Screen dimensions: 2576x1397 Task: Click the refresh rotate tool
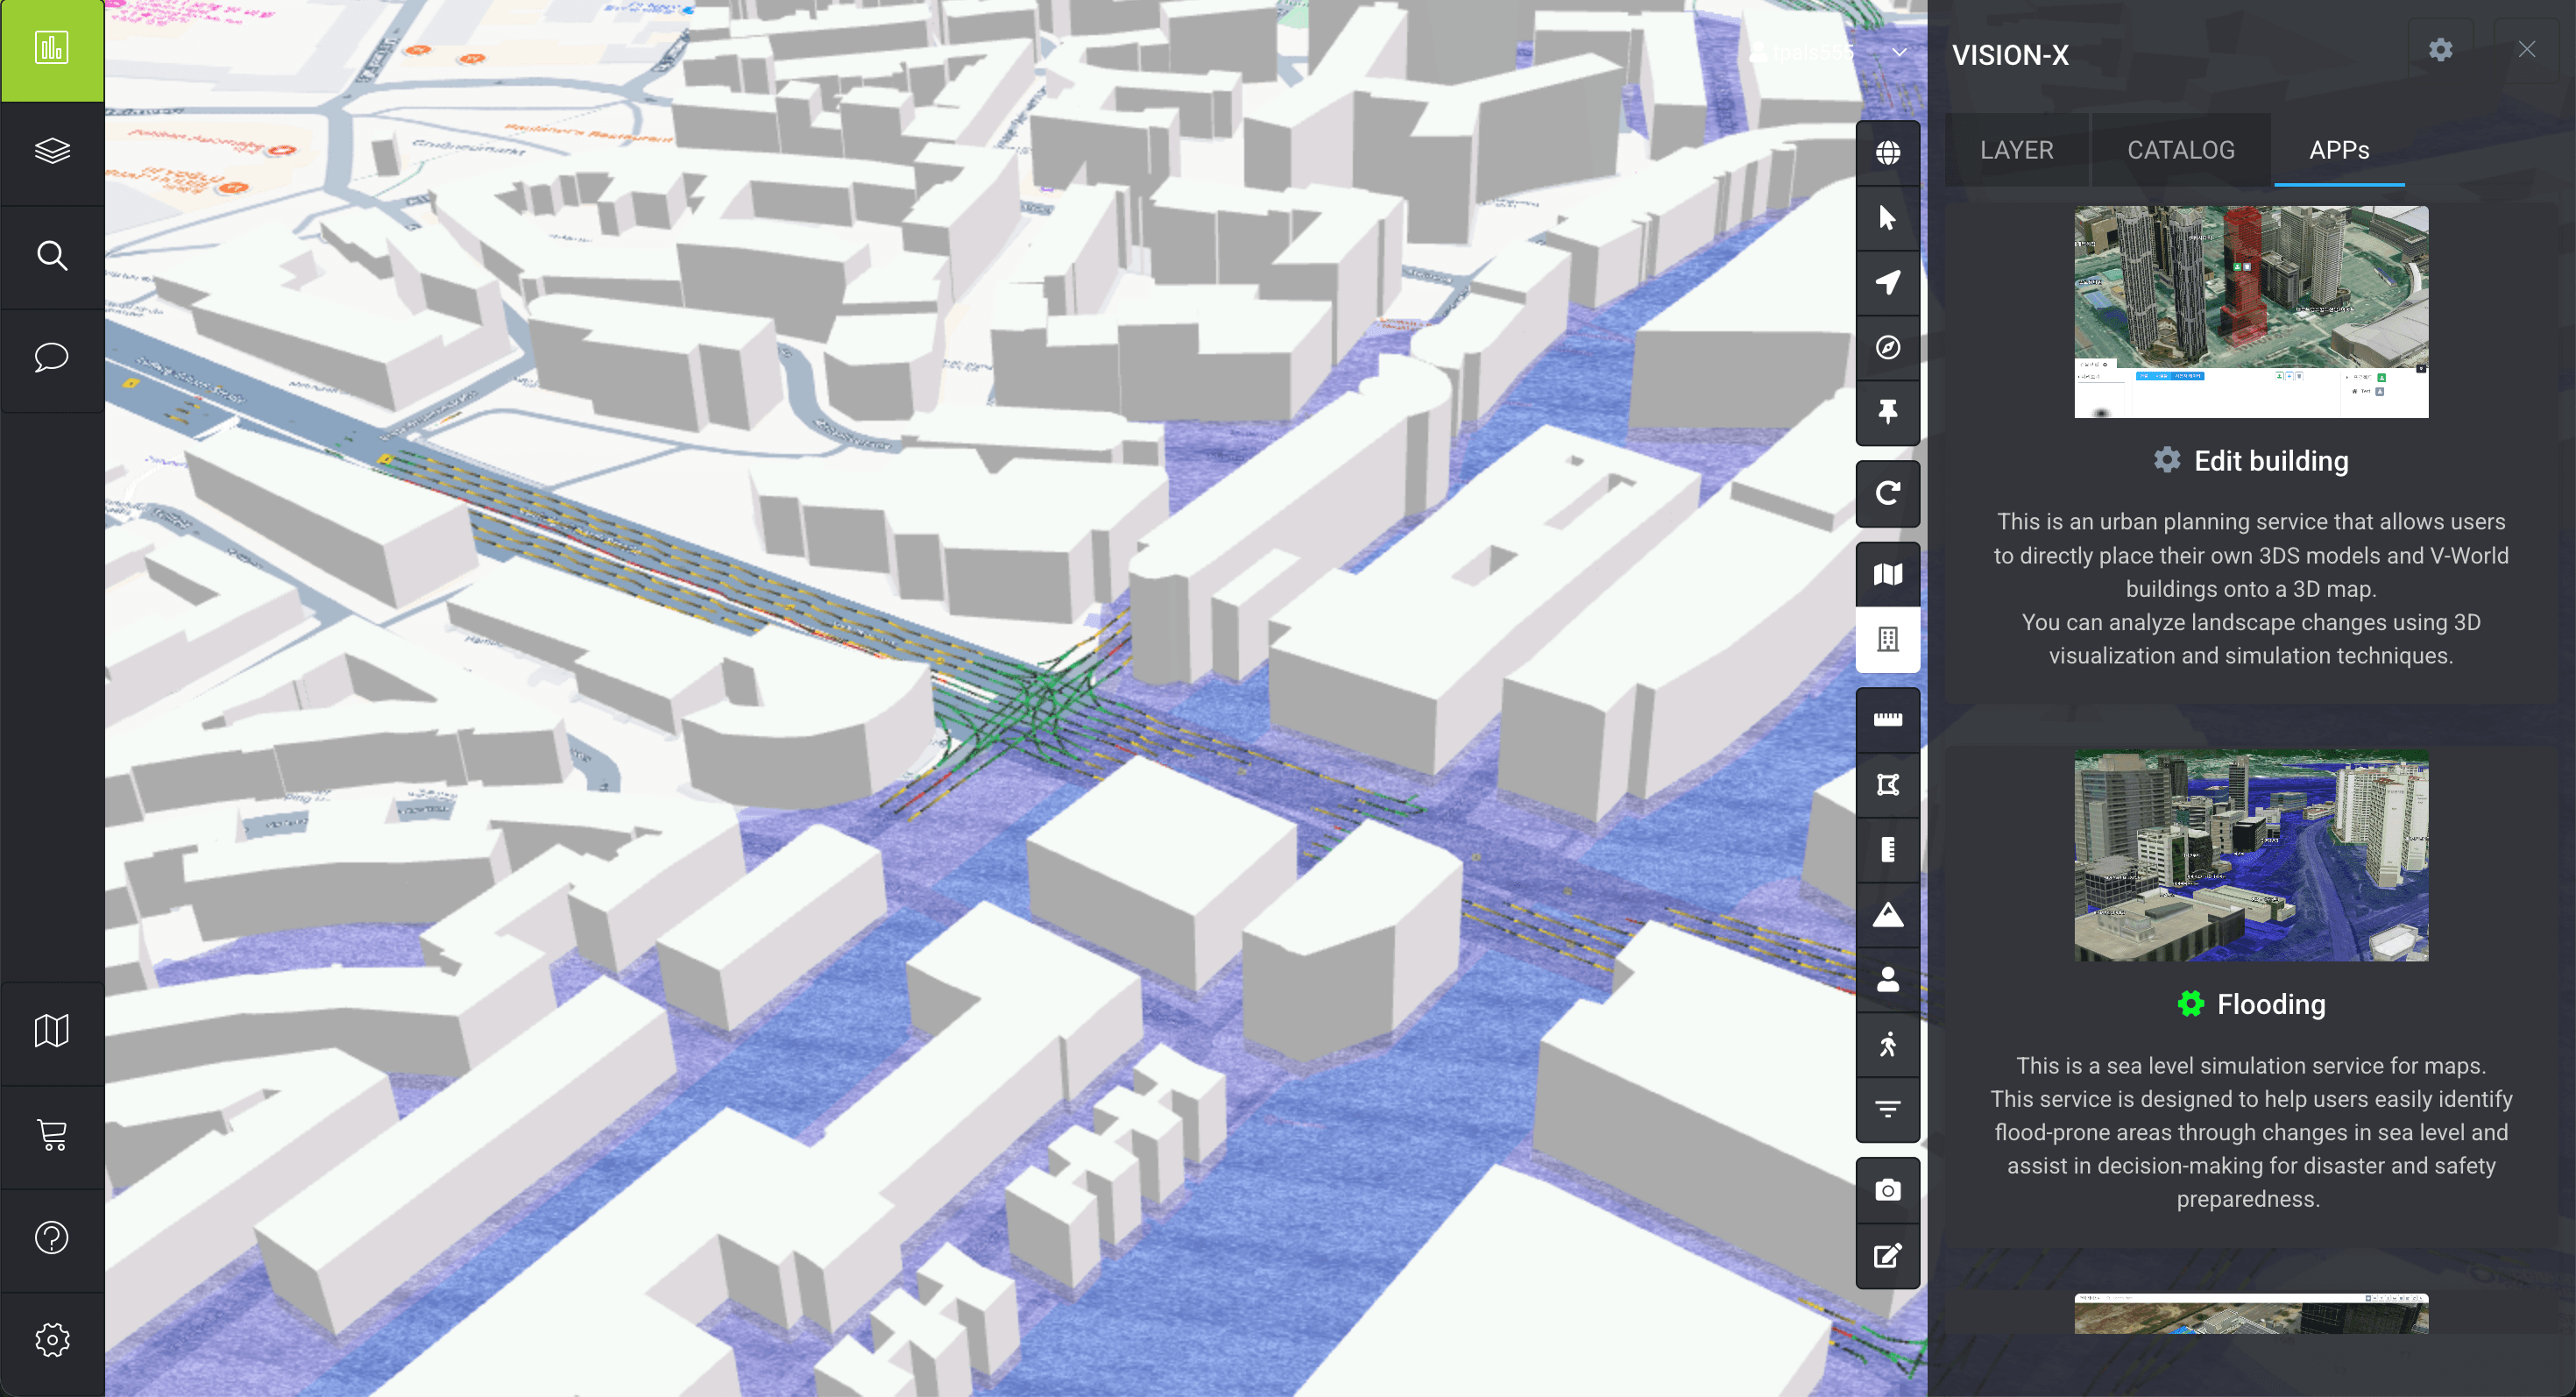1888,494
